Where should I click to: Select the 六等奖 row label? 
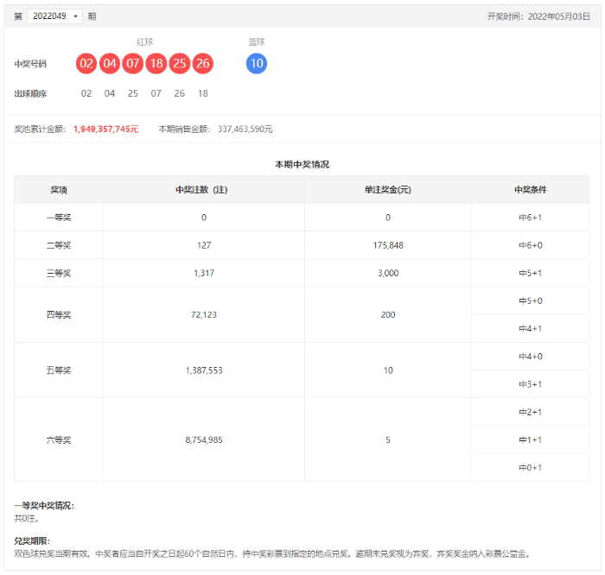(59, 439)
